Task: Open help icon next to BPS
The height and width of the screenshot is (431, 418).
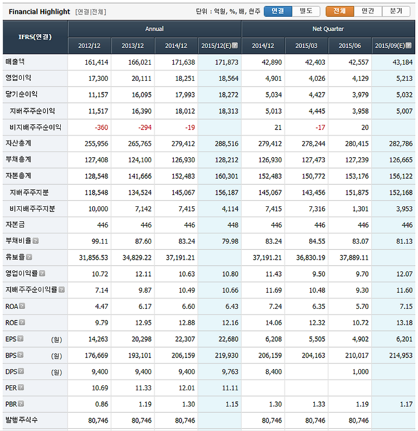Action: tap(20, 355)
